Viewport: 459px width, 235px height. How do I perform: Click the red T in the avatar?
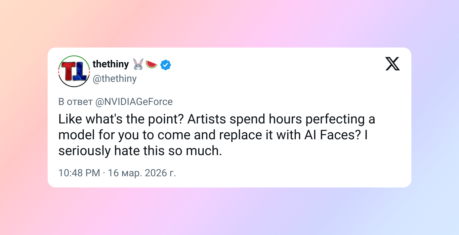(x=69, y=71)
